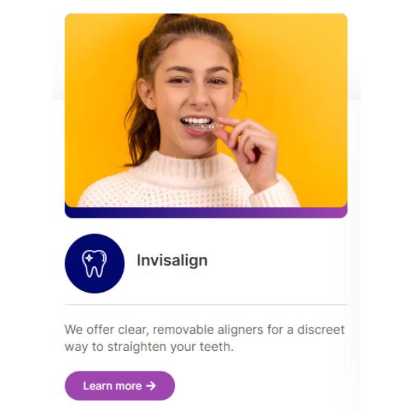Click 'We offer clear, removable aligners' text
Screen dimensions: 412x412
(x=164, y=330)
